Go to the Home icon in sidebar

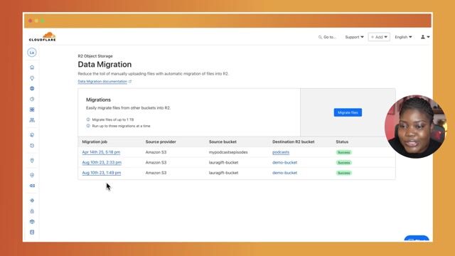coord(32,68)
